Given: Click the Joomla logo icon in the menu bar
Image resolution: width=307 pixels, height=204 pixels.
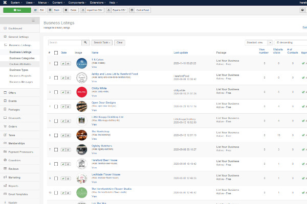Looking at the screenshot, I should point(4,2).
